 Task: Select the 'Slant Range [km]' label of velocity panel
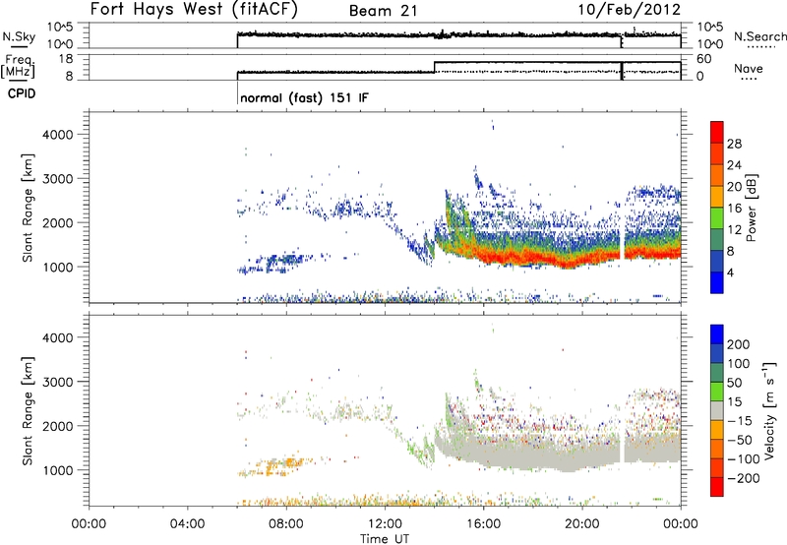pos(28,411)
